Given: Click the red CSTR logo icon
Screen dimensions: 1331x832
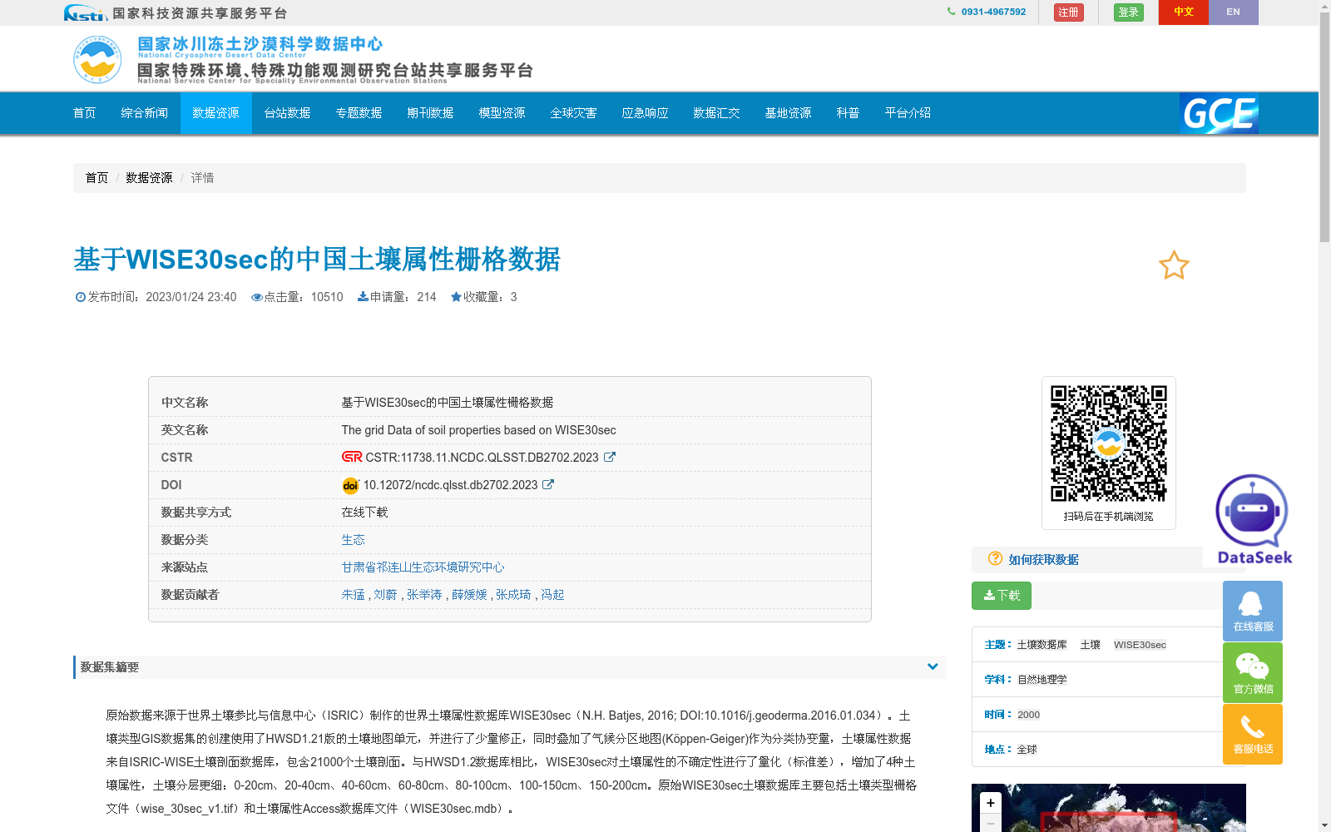Looking at the screenshot, I should tap(352, 457).
